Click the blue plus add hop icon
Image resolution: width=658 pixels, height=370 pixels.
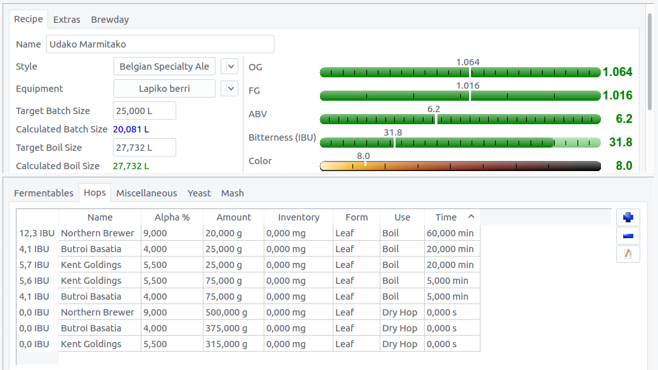628,217
